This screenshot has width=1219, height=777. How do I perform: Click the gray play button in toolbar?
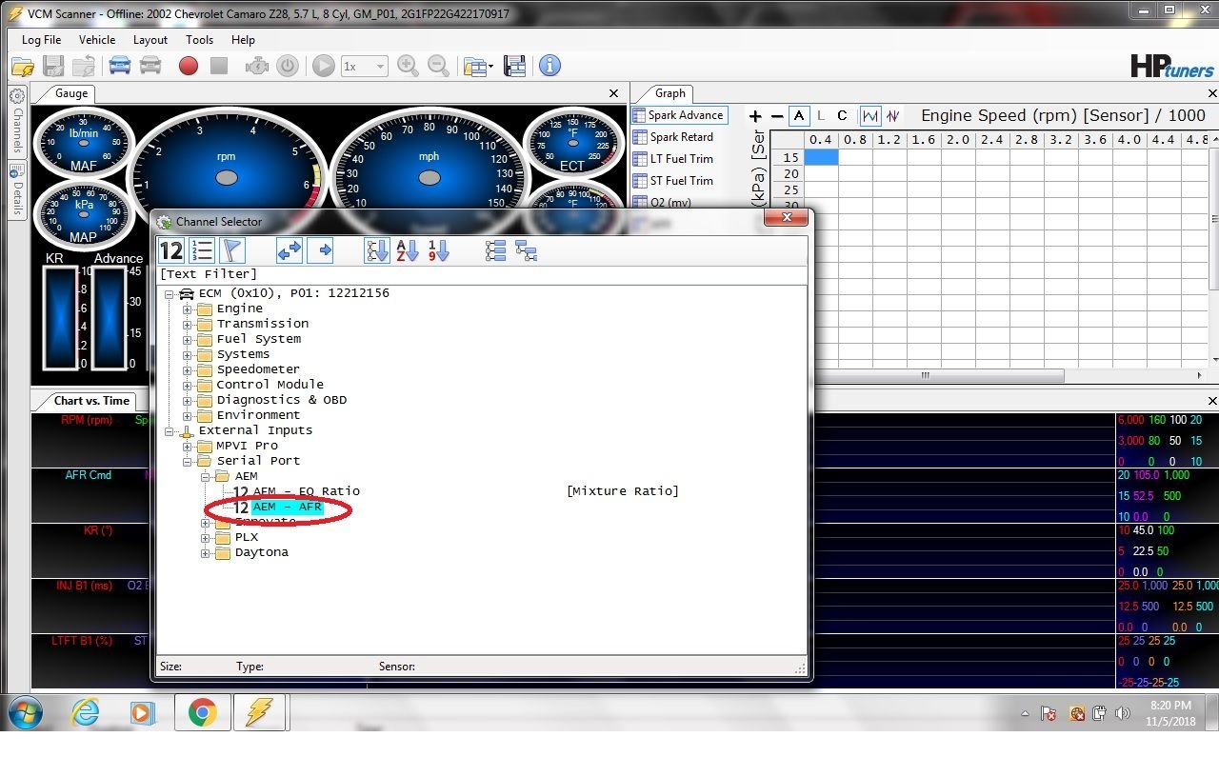coord(324,66)
